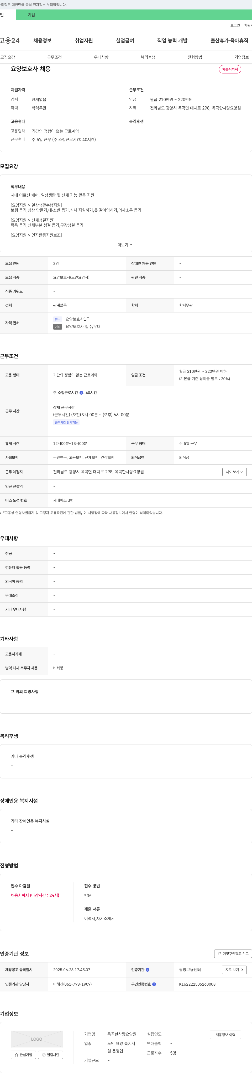Click certification number K162222506260008
The height and width of the screenshot is (1073, 252).
[197, 984]
